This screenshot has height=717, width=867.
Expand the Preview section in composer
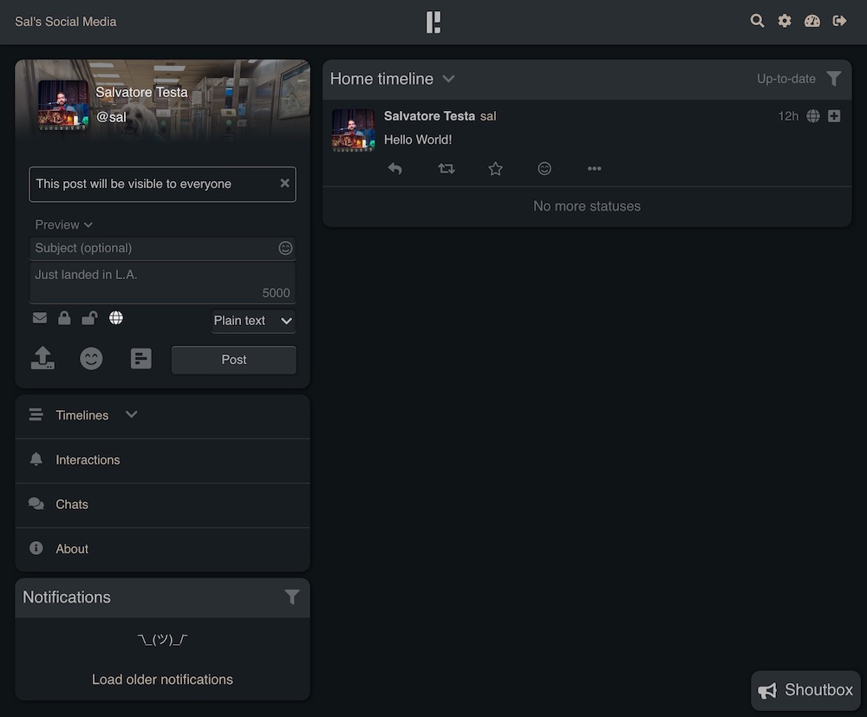[x=63, y=225]
